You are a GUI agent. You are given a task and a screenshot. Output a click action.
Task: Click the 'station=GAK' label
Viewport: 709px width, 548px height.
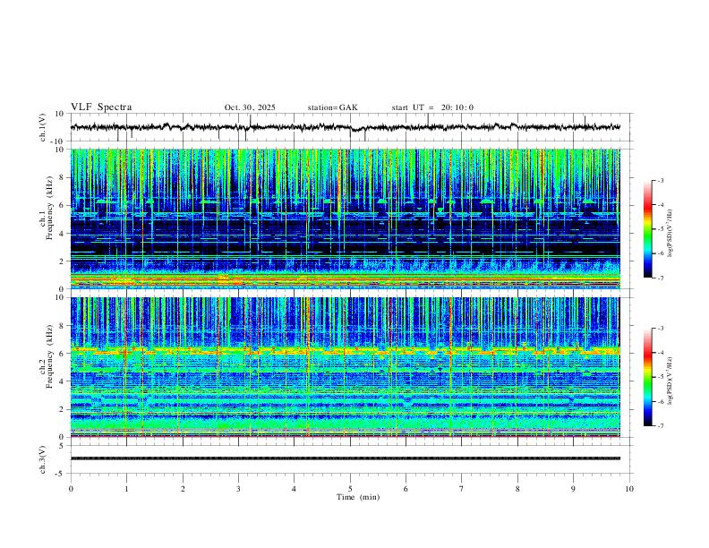pos(333,107)
